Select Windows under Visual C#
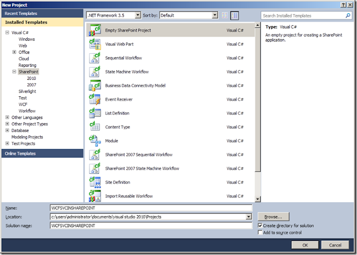 point(27,39)
